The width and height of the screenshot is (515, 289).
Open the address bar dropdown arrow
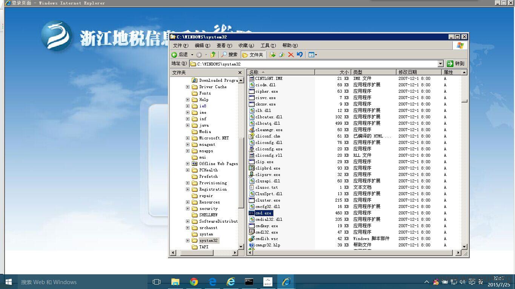440,64
